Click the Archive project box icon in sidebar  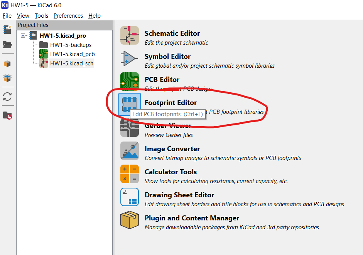point(7,64)
